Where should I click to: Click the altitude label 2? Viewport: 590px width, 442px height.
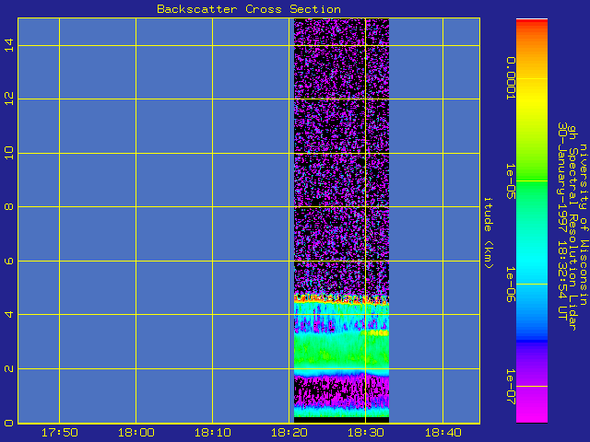9,368
